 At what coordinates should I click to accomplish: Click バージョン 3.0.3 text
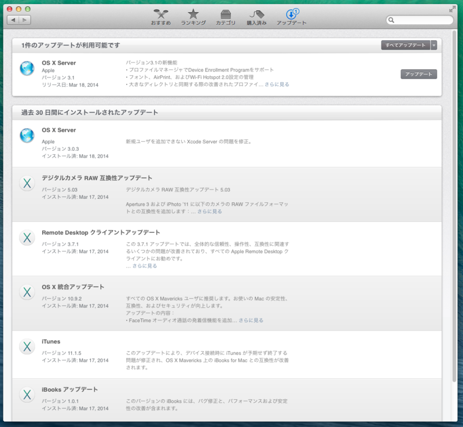coord(60,149)
